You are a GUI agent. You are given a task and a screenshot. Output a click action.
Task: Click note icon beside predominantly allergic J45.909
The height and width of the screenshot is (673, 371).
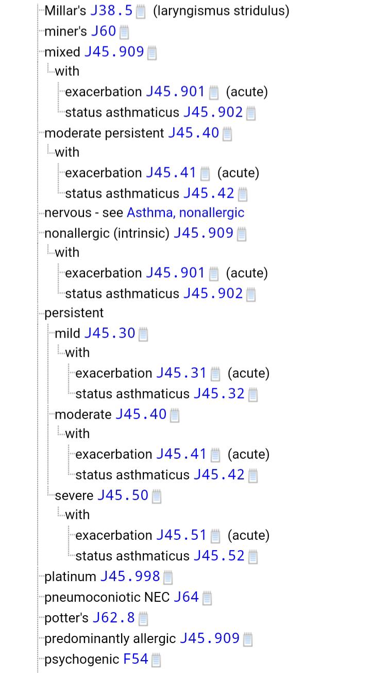tap(247, 639)
